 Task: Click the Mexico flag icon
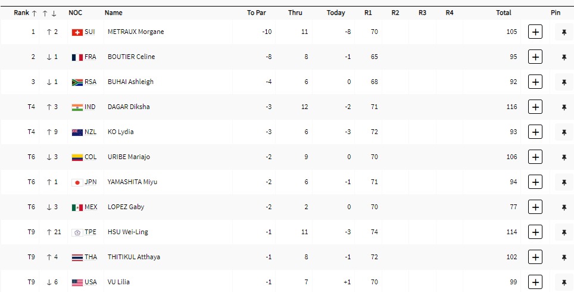click(x=77, y=207)
